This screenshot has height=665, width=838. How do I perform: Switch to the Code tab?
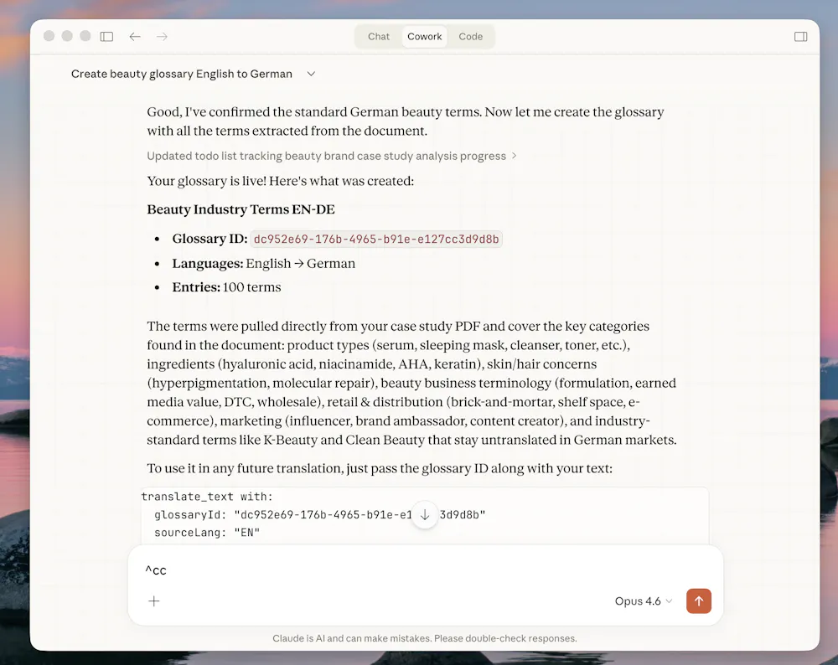click(470, 36)
